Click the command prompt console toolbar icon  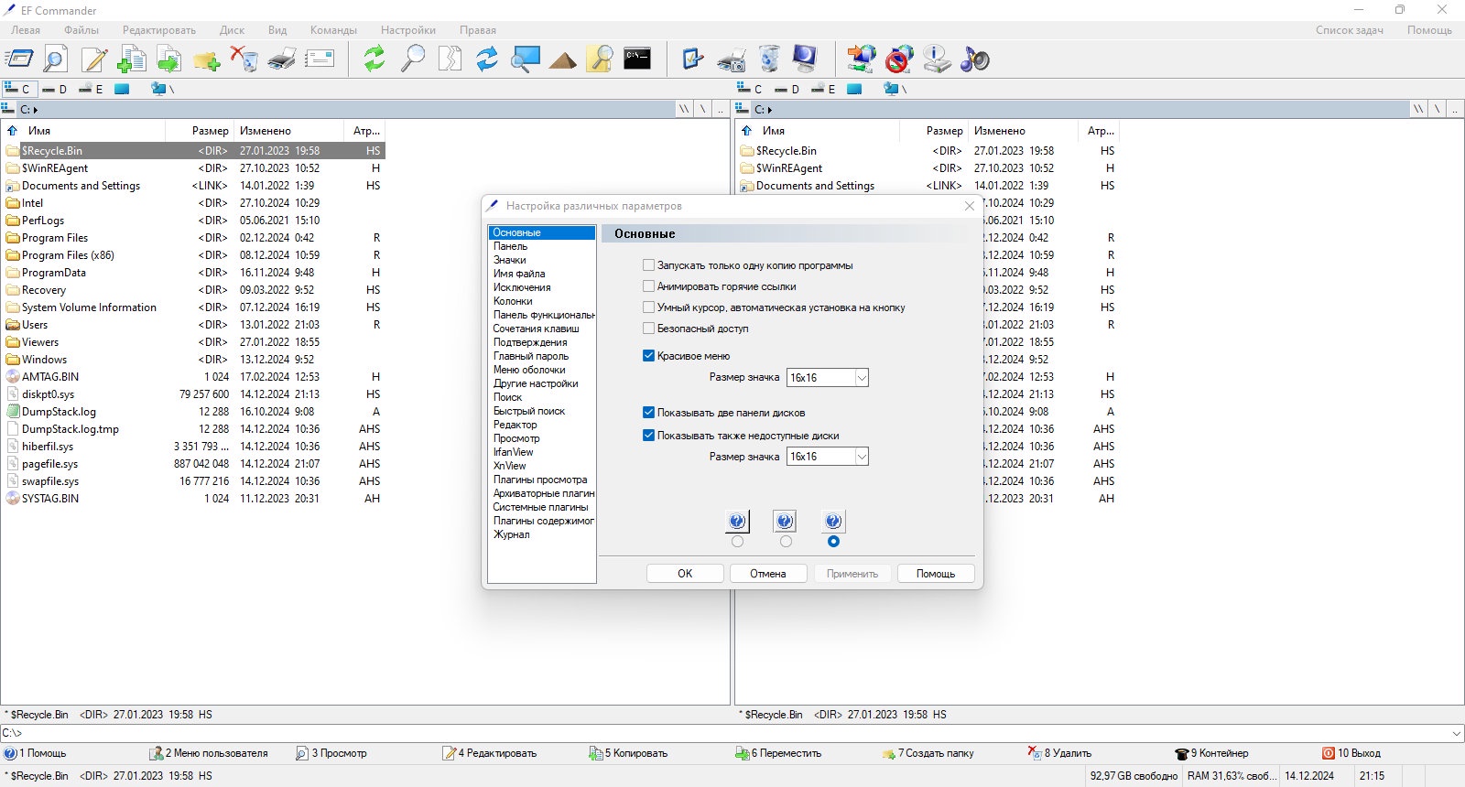pyautogui.click(x=637, y=59)
